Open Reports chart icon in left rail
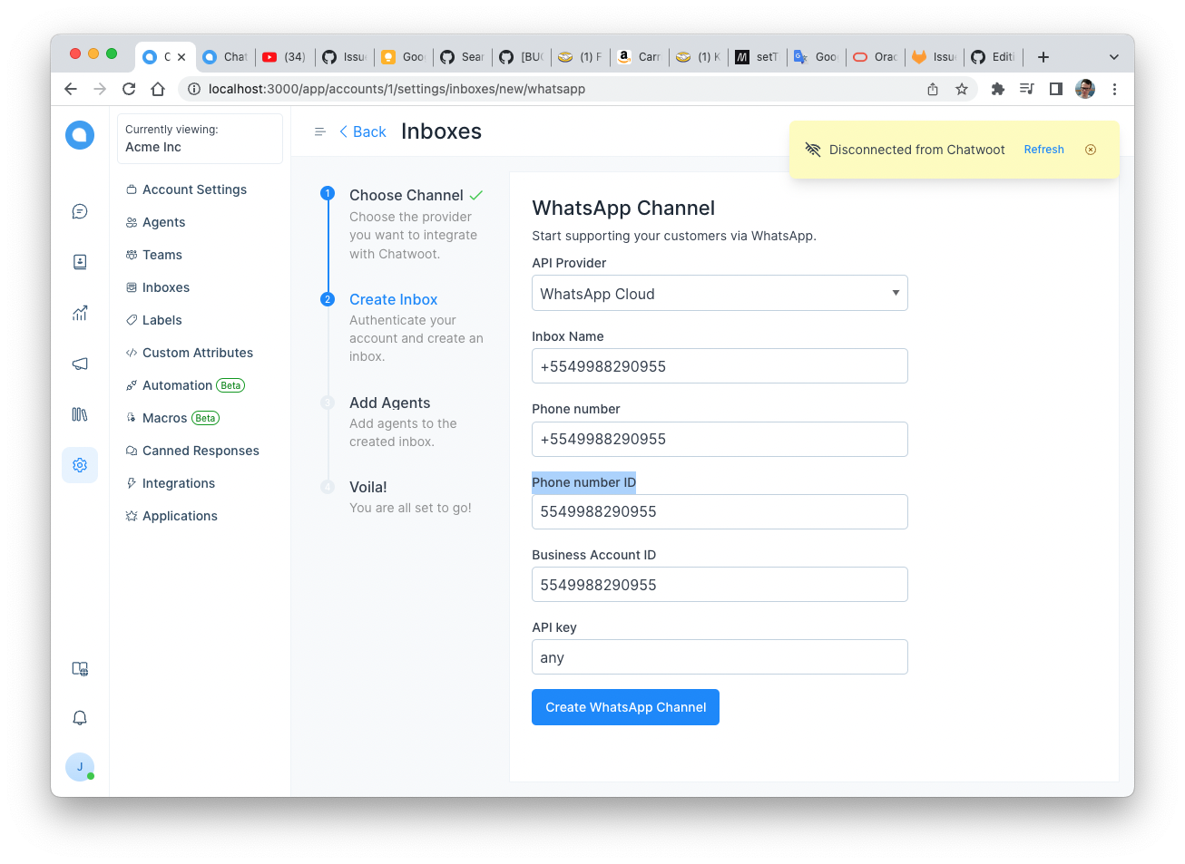 80,313
